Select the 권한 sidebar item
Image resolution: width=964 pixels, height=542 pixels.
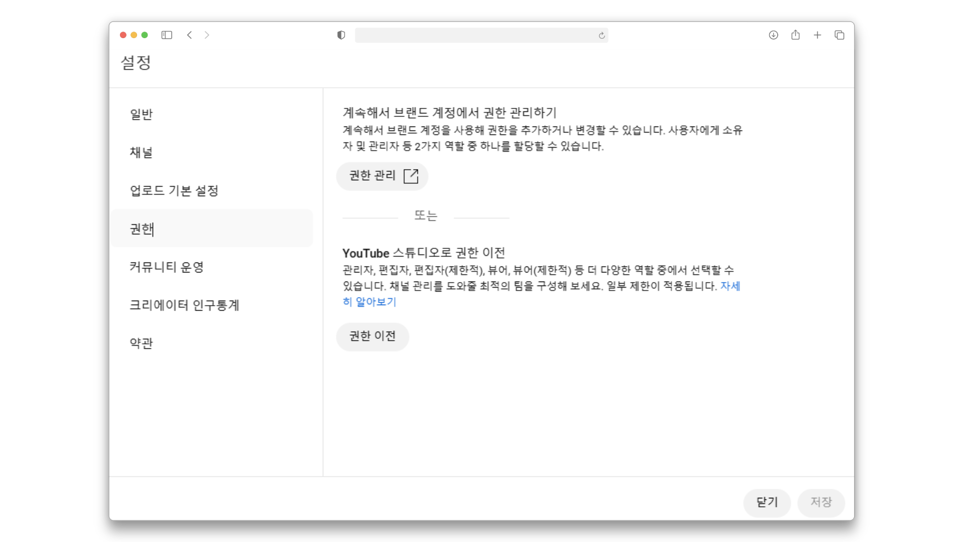coord(142,229)
